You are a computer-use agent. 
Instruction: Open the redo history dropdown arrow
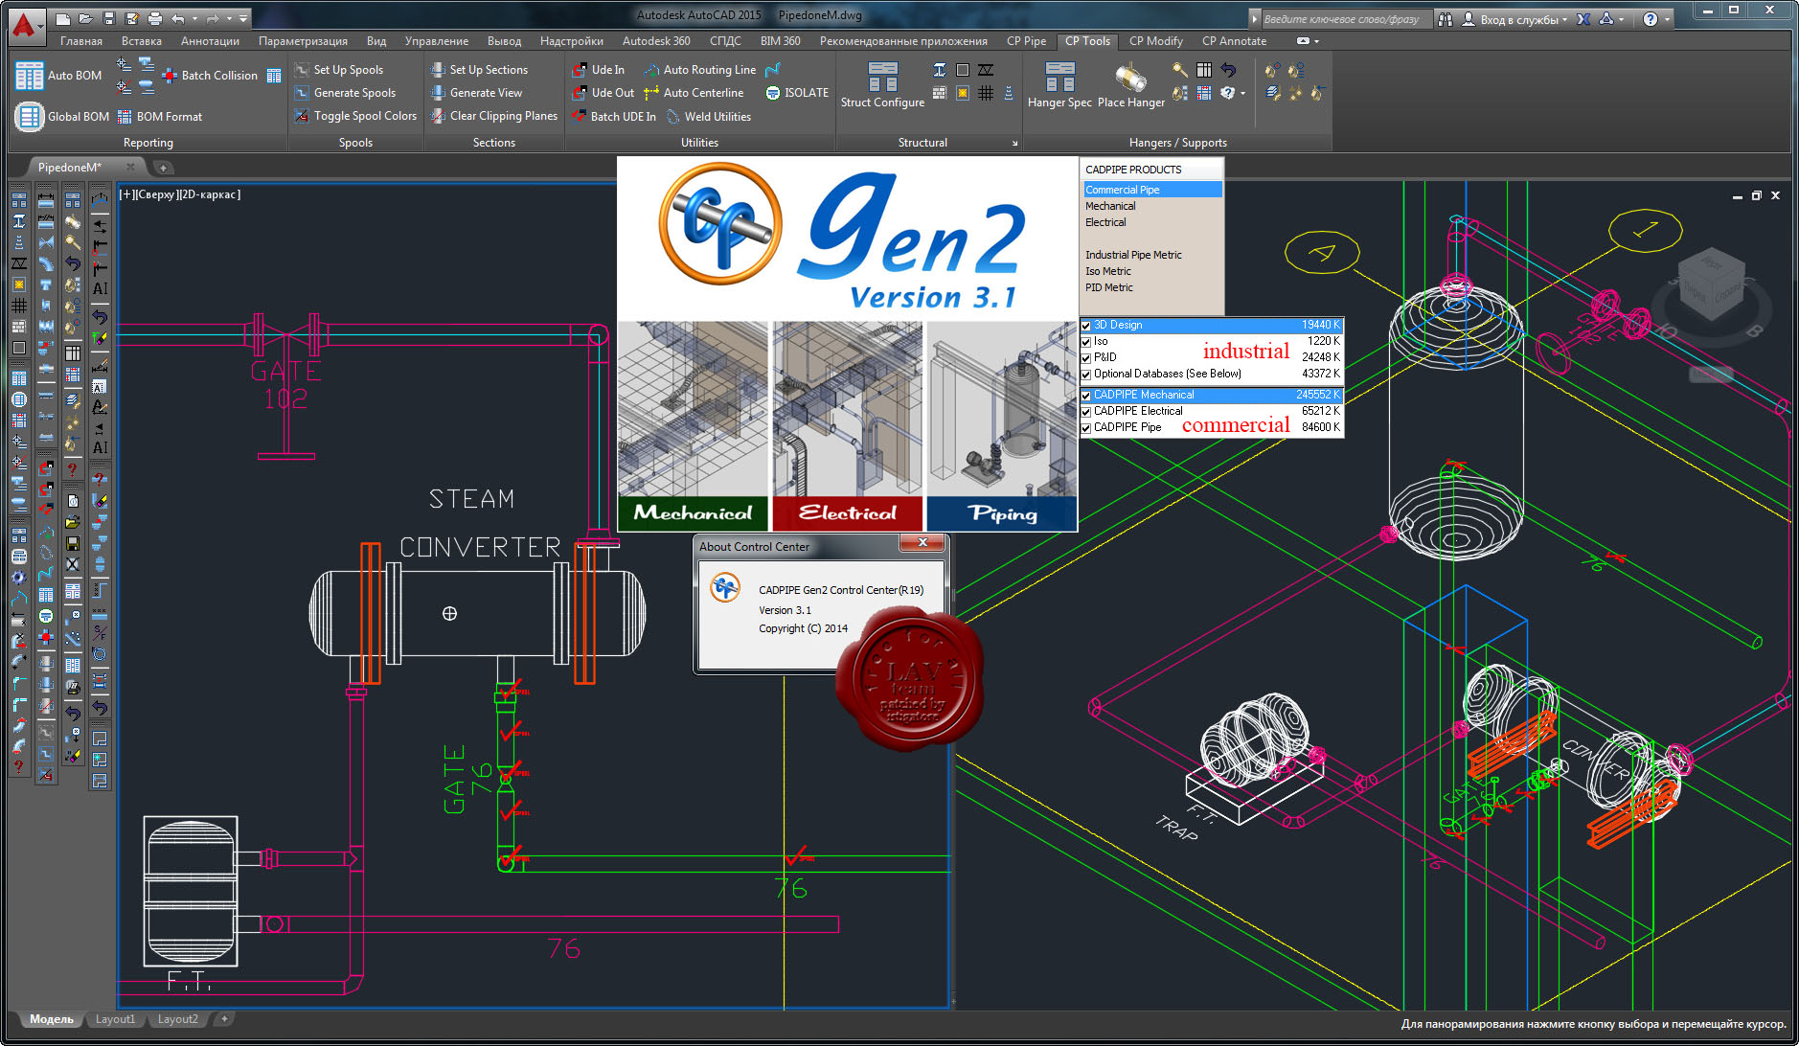tap(229, 18)
